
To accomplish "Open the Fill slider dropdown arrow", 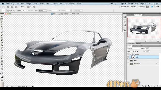I will pos(149,51).
